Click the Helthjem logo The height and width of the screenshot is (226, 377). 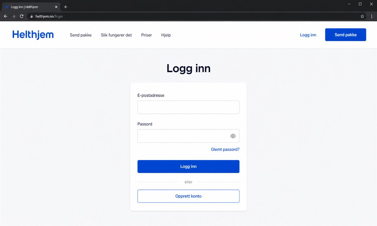pyautogui.click(x=33, y=35)
